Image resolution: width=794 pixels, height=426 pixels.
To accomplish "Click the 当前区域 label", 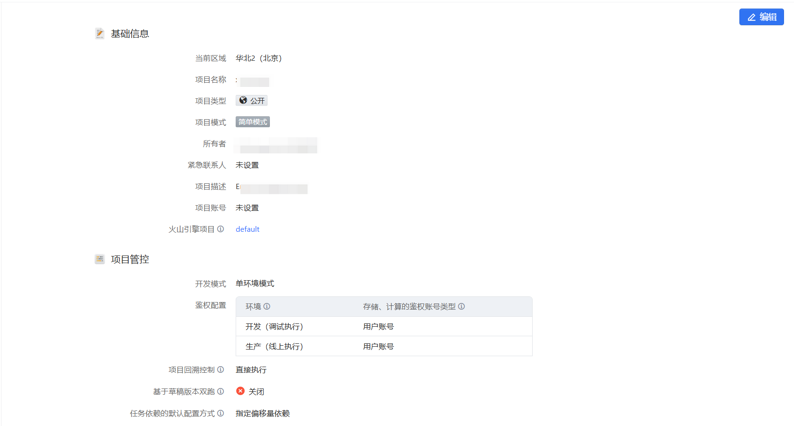I will tap(210, 58).
